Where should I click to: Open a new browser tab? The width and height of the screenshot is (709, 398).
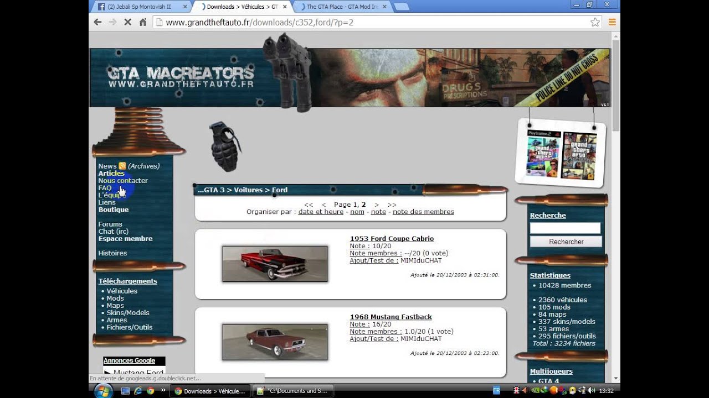[x=402, y=7]
